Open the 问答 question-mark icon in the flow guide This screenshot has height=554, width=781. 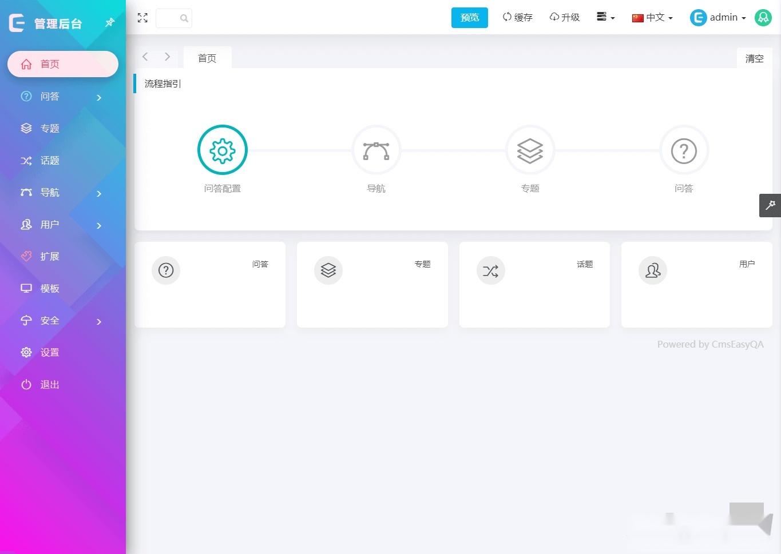(684, 150)
